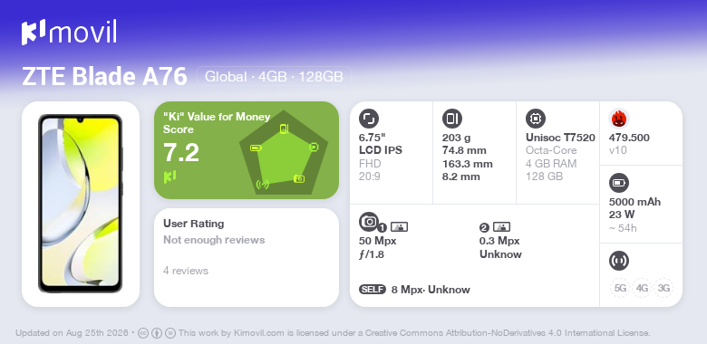
Task: Click the 5G network badge
Action: click(x=620, y=288)
